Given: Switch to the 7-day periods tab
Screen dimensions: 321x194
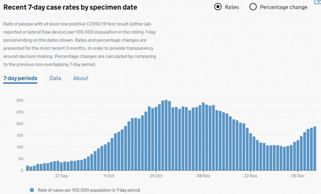Looking at the screenshot, I should coord(20,78).
